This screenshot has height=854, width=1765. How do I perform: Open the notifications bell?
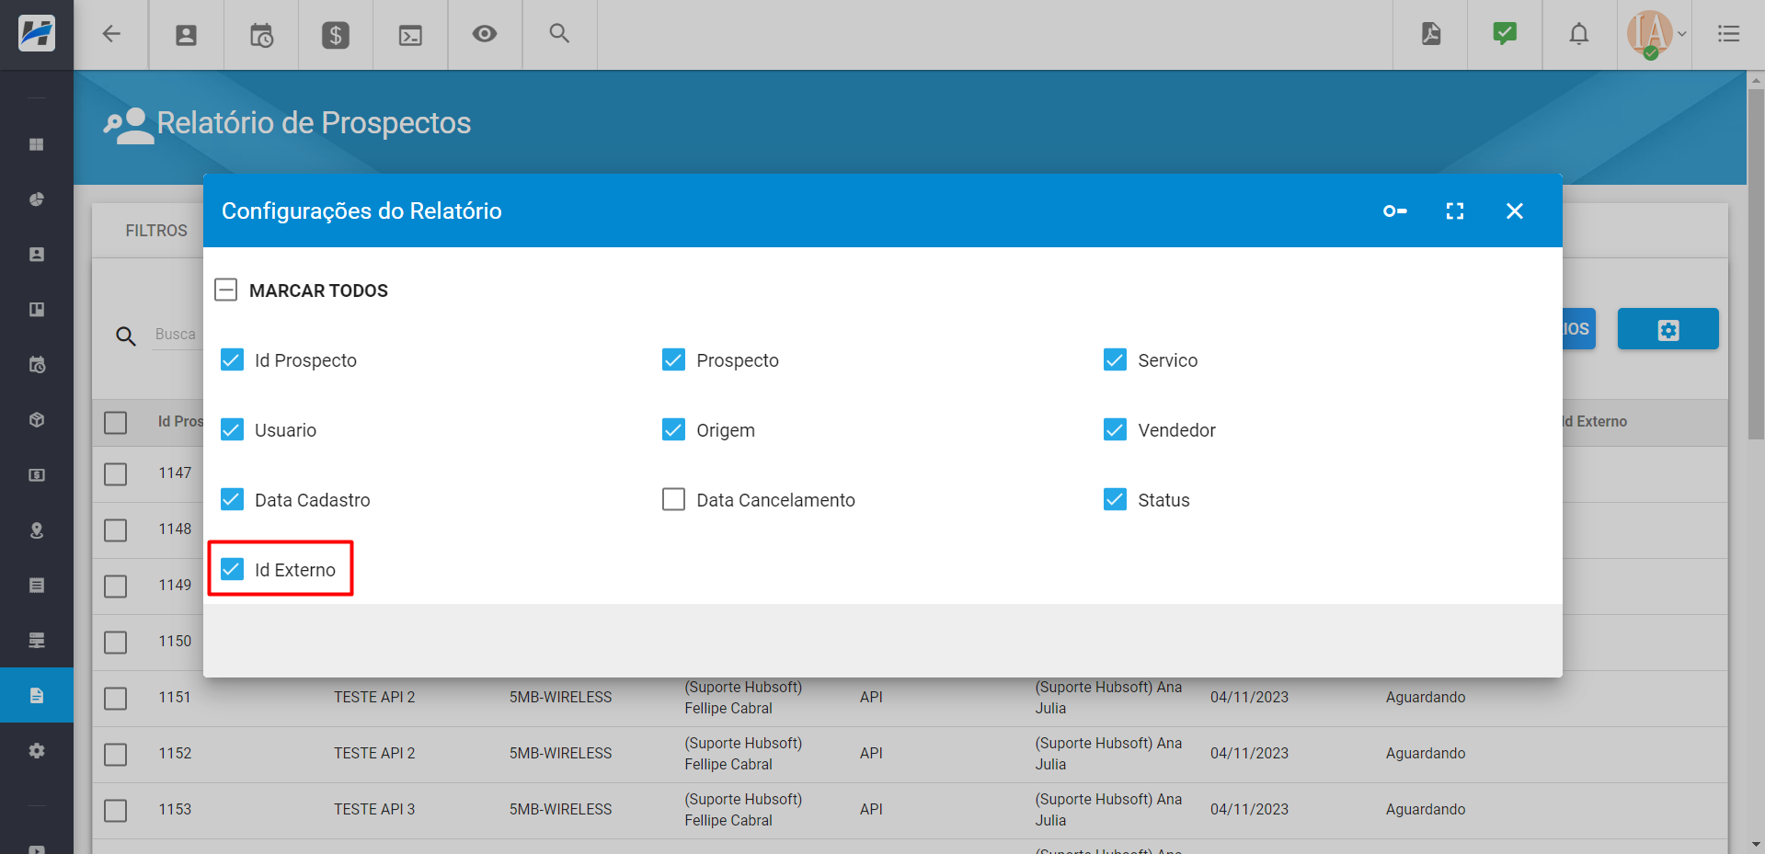coord(1578,35)
